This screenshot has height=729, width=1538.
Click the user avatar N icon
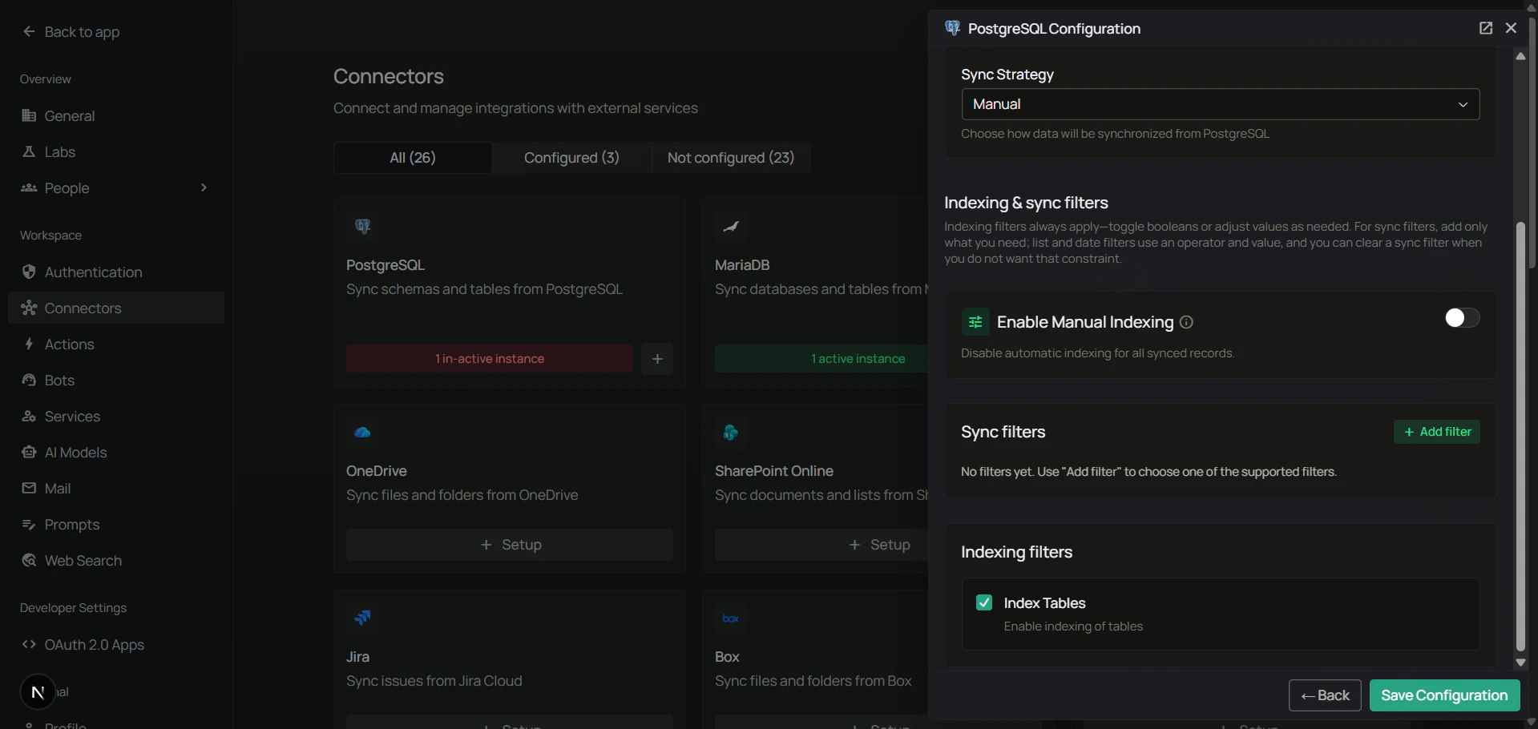point(38,692)
